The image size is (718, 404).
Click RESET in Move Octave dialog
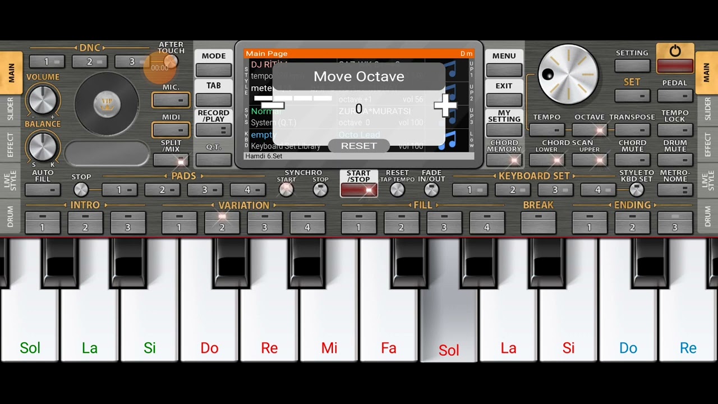pyautogui.click(x=359, y=146)
